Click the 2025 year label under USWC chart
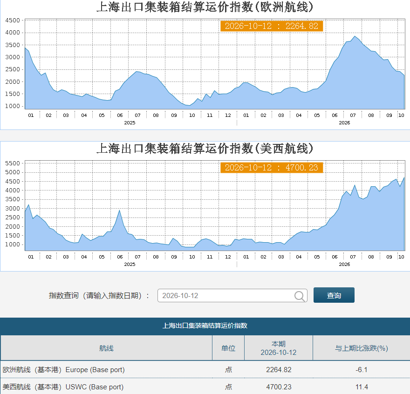 click(130, 264)
